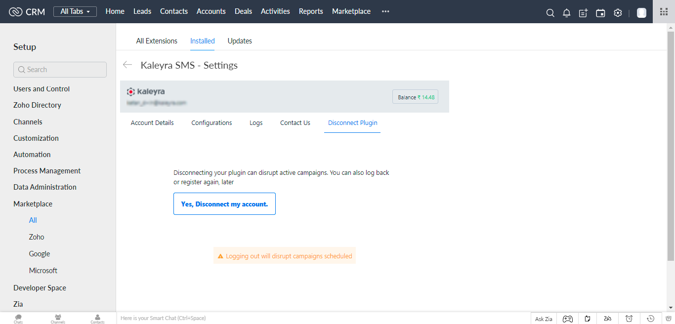Click Yes, Disconnect my account button

pos(224,204)
